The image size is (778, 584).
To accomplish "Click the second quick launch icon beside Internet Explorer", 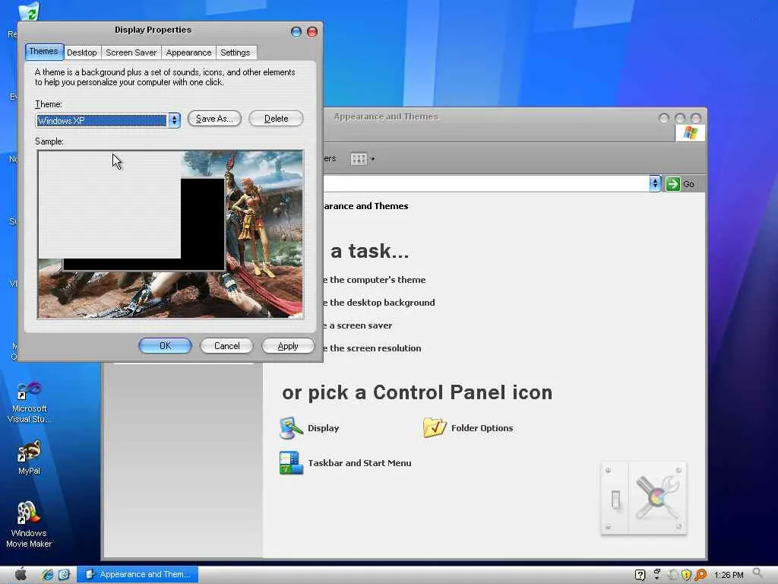I will coord(64,575).
